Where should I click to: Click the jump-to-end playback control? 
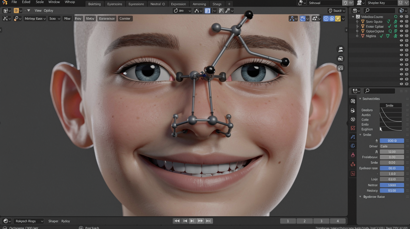(209, 221)
